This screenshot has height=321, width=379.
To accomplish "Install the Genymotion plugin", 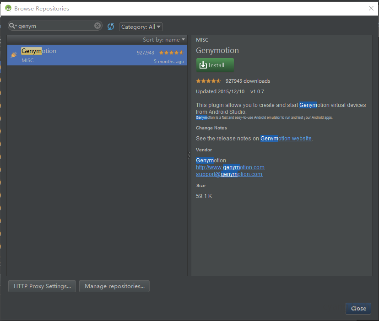I will click(x=215, y=65).
